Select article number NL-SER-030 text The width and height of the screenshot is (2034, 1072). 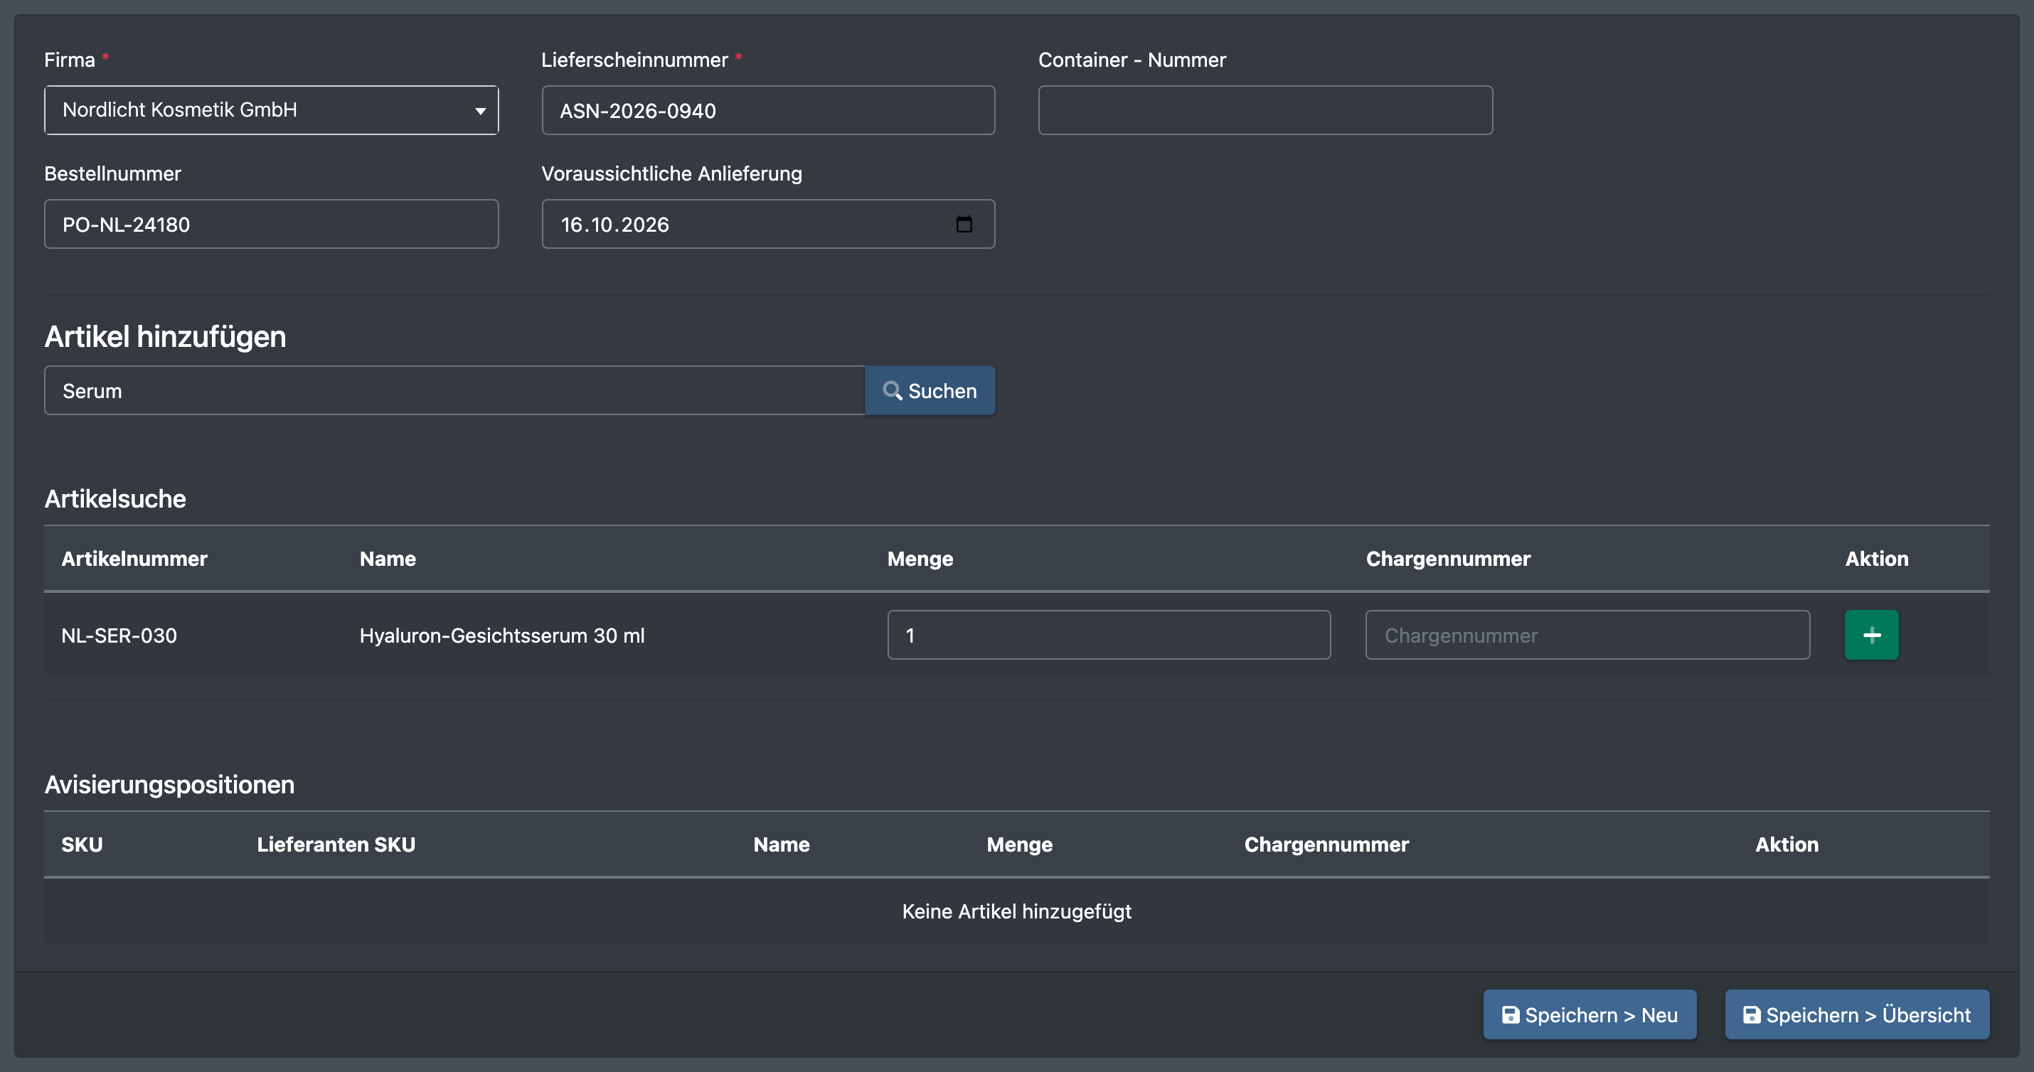(x=119, y=636)
